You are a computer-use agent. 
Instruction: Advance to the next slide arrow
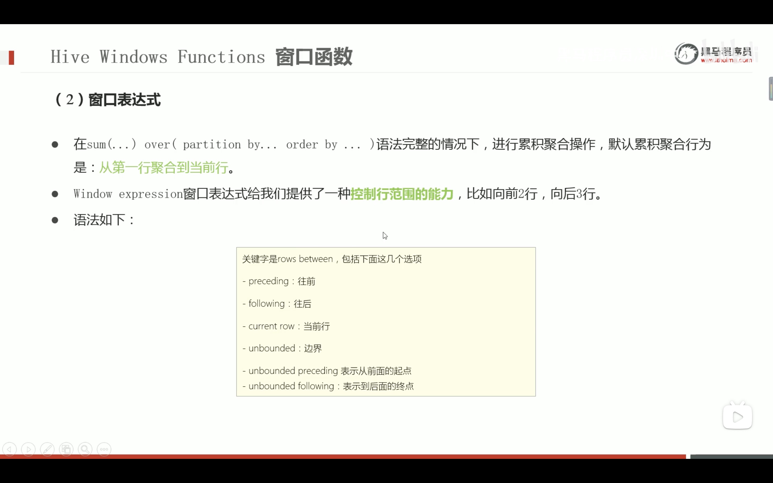click(x=28, y=449)
